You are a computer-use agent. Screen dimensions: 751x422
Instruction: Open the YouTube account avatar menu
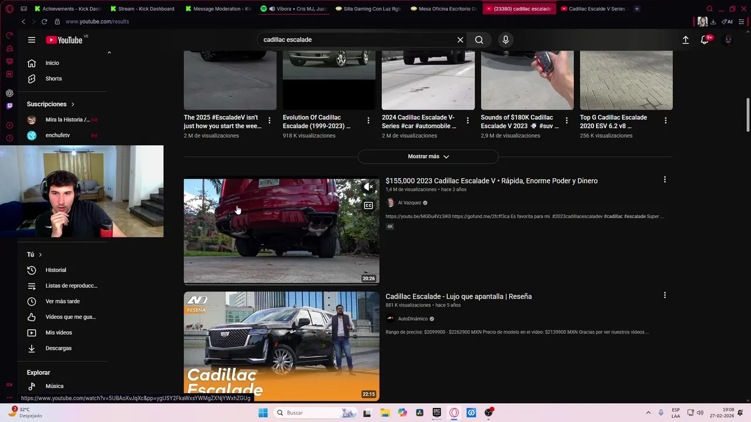(x=728, y=40)
